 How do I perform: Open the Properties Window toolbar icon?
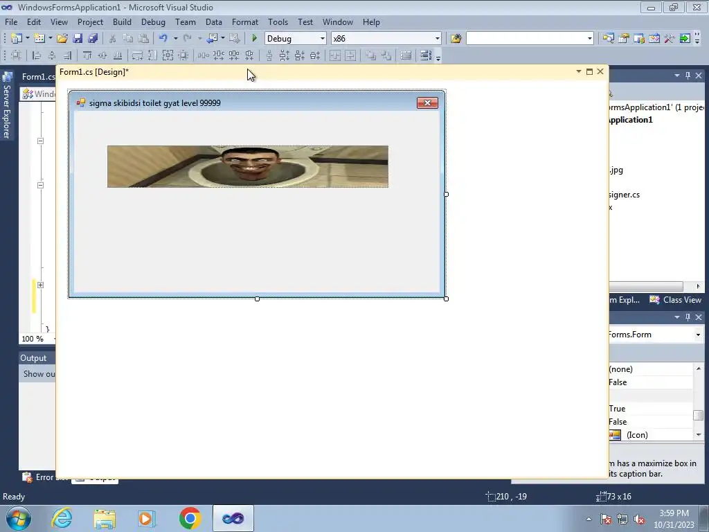[624, 39]
